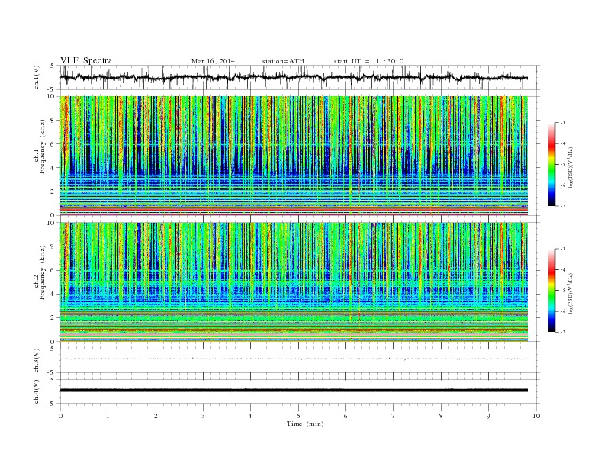Viewport: 604px width, 467px height.
Task: Click the "2" kHz tick of the ch.2 spectrogram
Action: [x=53, y=318]
